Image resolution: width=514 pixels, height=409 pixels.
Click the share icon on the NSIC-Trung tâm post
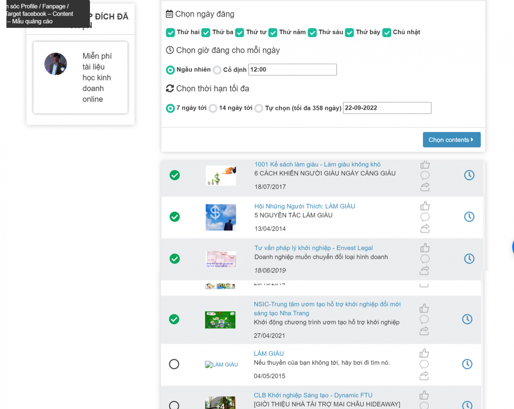(424, 331)
